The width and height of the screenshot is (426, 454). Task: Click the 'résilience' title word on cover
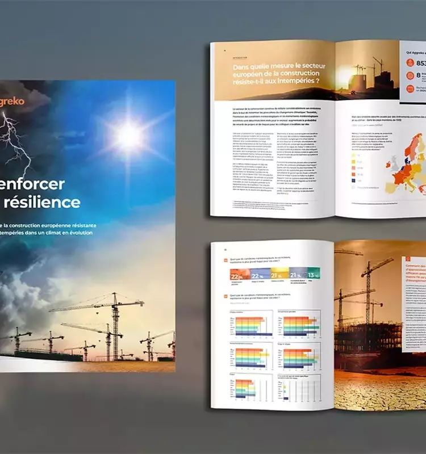[42, 202]
